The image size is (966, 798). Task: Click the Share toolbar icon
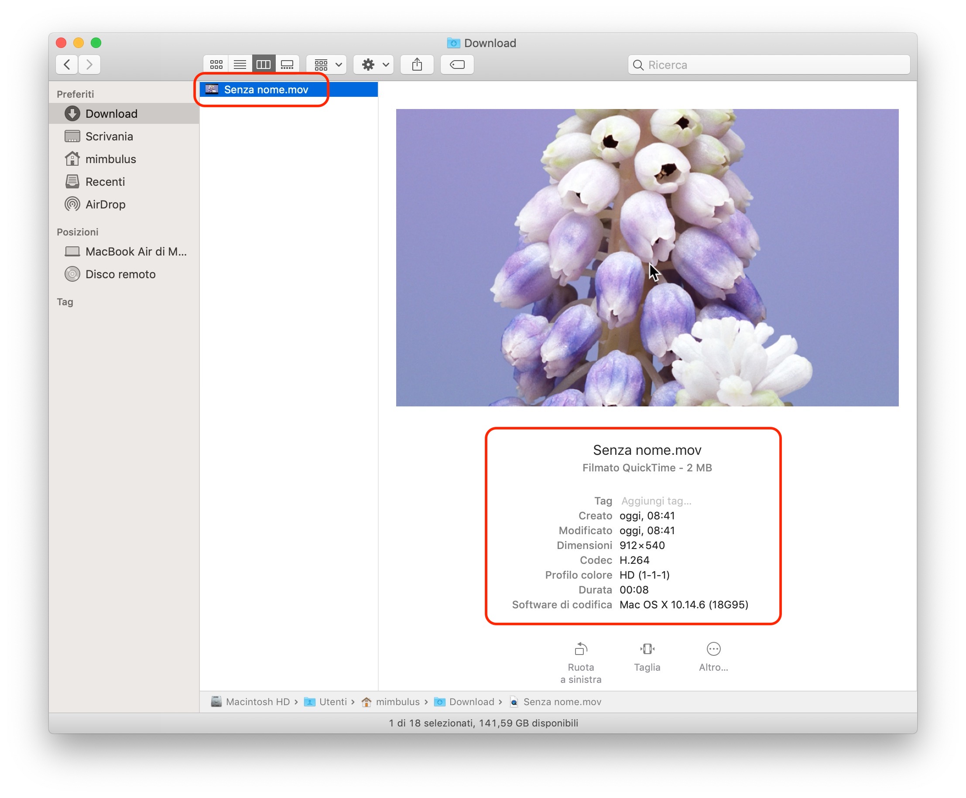417,65
